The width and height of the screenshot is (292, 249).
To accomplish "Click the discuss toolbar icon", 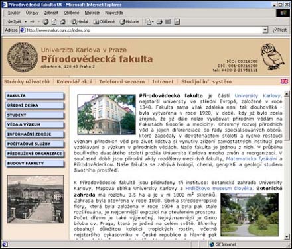I will coord(177,22).
